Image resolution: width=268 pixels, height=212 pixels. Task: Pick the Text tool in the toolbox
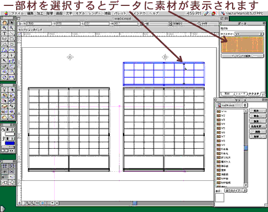click(5, 33)
